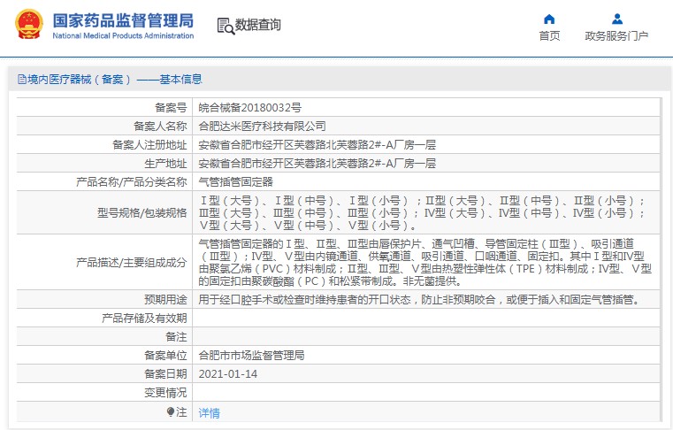The image size is (673, 430).
Task: Select filing authority 合肥市市场监督管理局
Action: pos(251,356)
